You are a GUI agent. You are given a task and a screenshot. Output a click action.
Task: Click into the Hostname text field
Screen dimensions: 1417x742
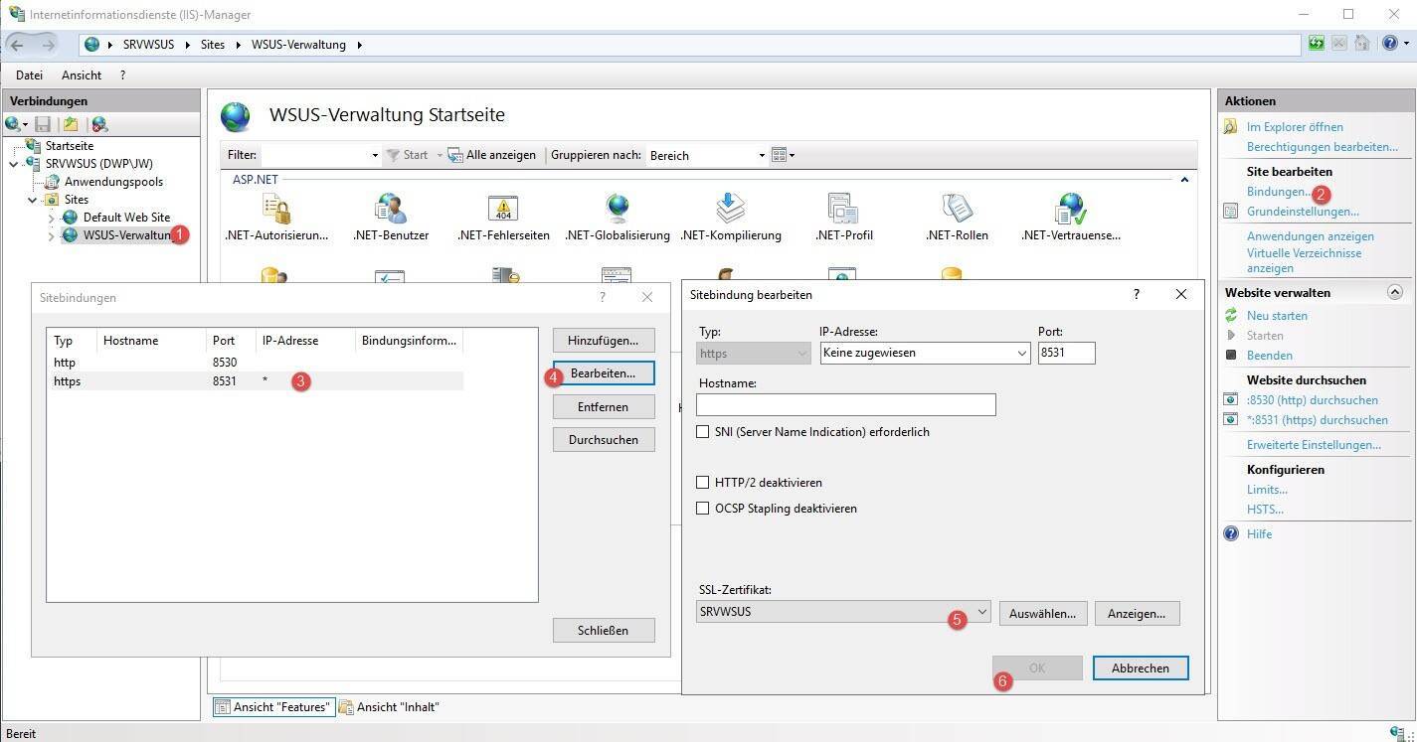845,404
